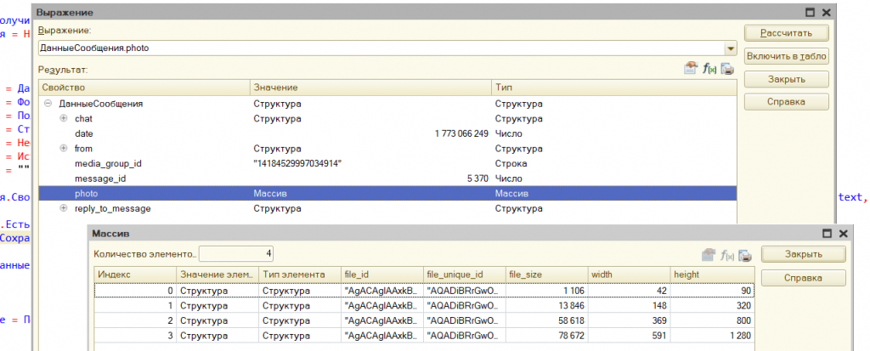Collapse the ДанныеСообщения tree node
870x351 pixels.
(x=48, y=104)
